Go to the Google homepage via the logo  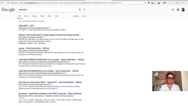8,10
